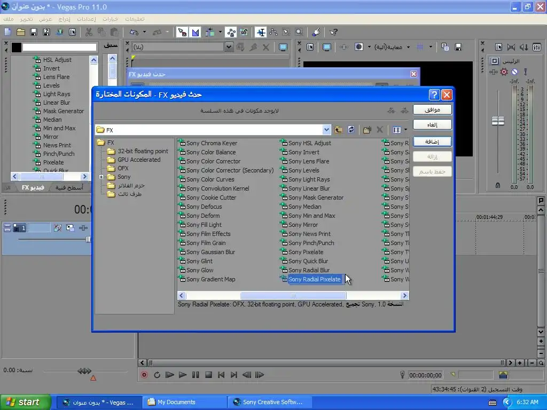This screenshot has height=410, width=547.
Task: Toggle Automatic Crossfades icon in toolbar
Action: [196, 32]
